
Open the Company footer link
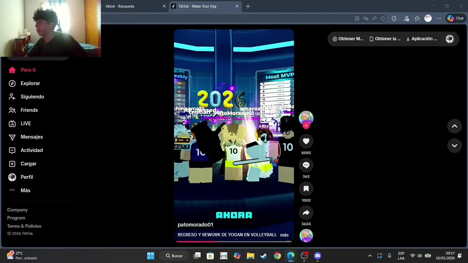click(17, 210)
